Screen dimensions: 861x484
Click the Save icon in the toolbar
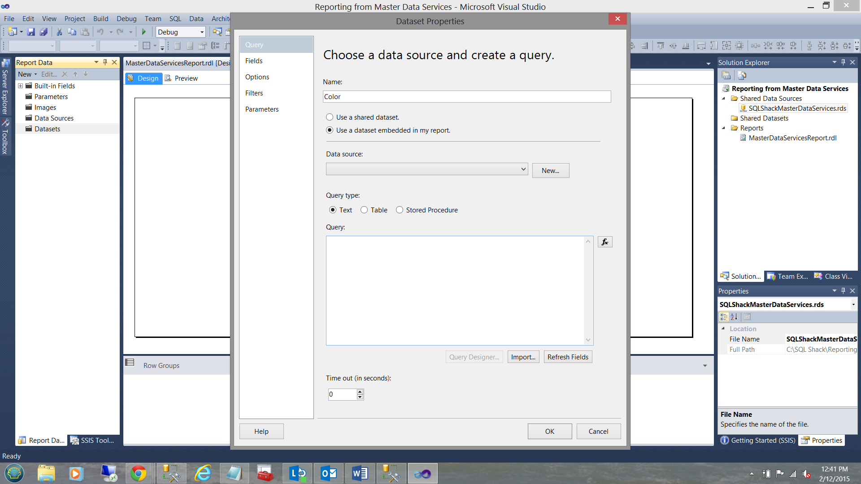pos(31,32)
